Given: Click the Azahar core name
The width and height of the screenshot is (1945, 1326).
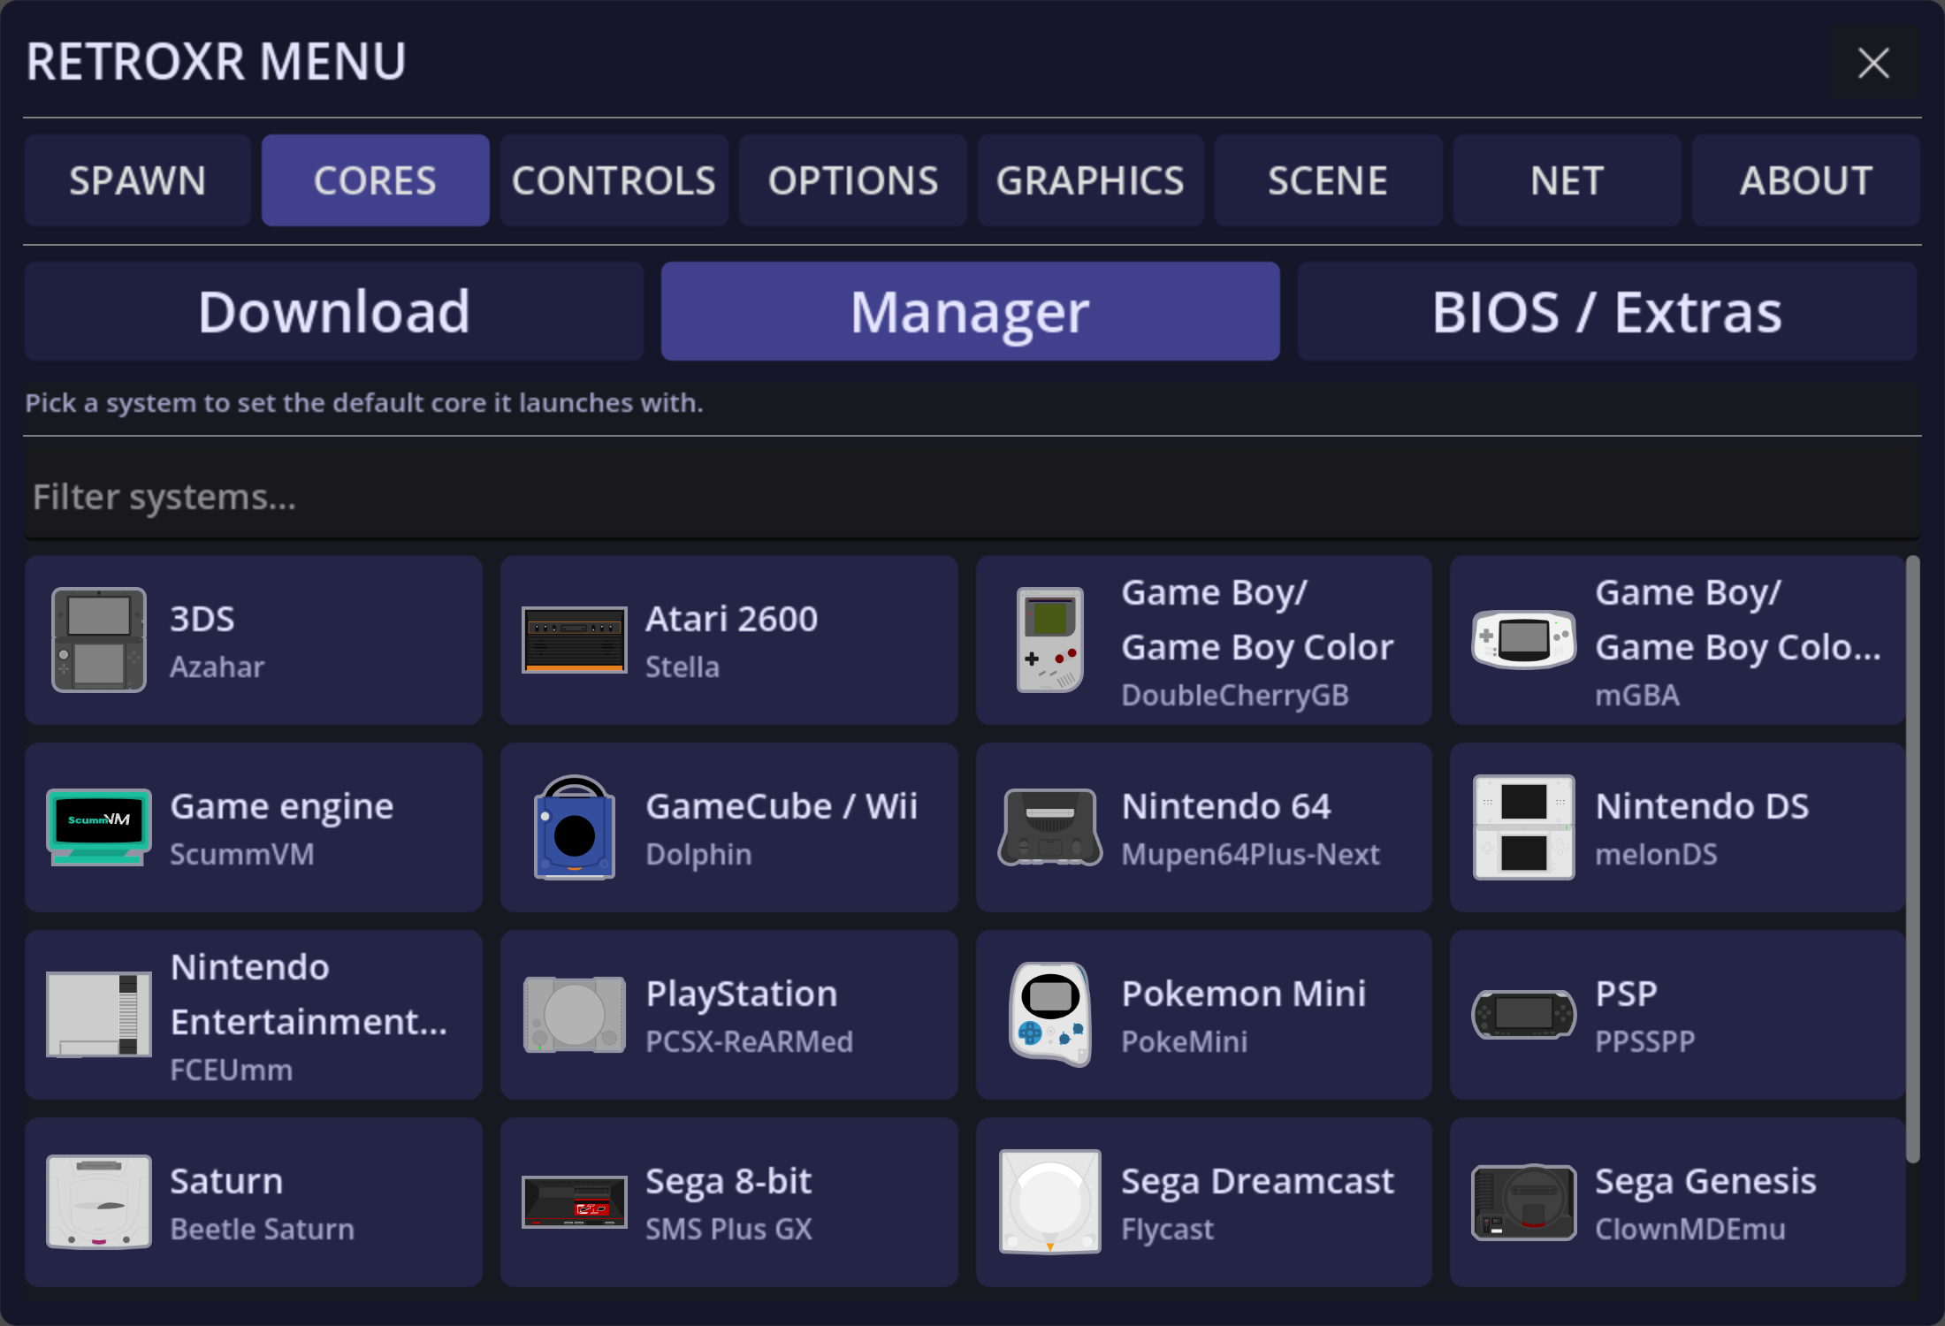Looking at the screenshot, I should tap(217, 667).
